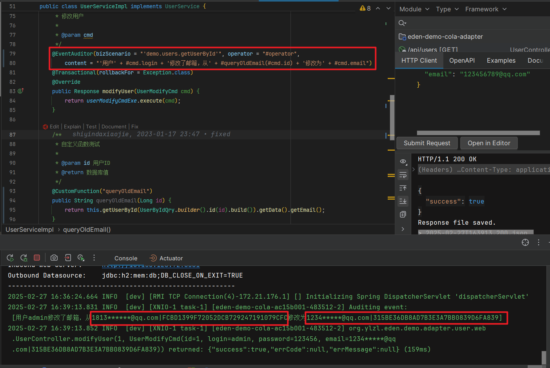The image size is (550, 368).
Task: Click the Open in Editor button
Action: click(489, 143)
